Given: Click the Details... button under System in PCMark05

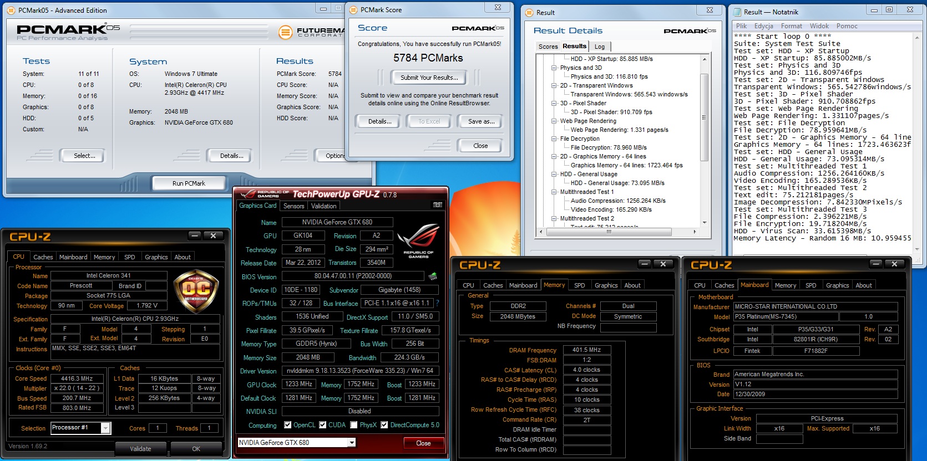Looking at the screenshot, I should [x=231, y=156].
